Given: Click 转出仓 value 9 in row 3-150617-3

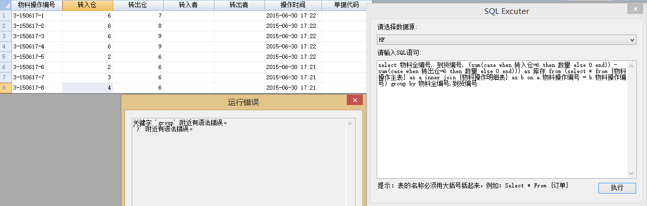Looking at the screenshot, I should coord(138,37).
